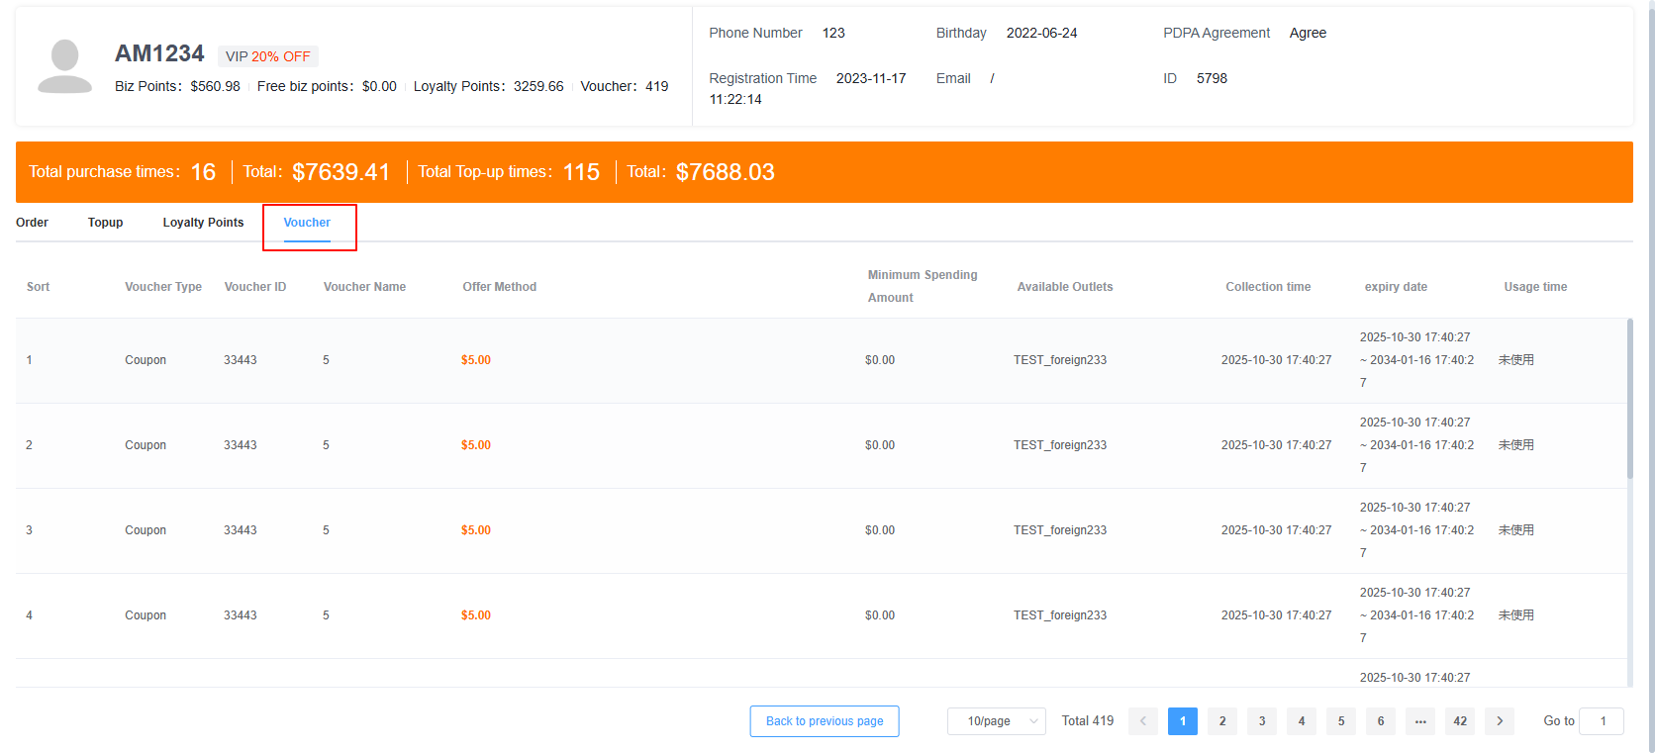
Task: Select the Loyalty Points tab
Action: click(203, 223)
